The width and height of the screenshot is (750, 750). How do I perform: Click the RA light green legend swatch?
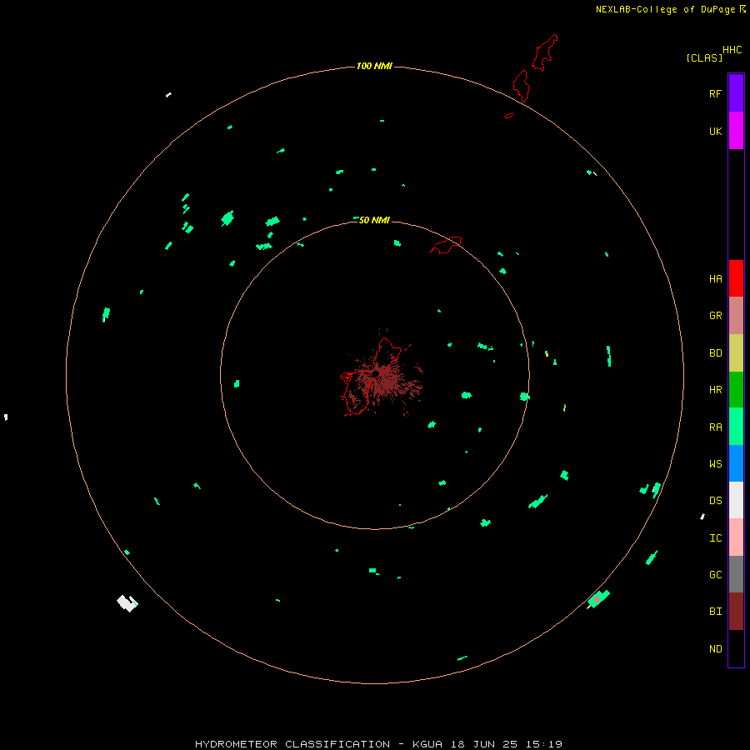pyautogui.click(x=736, y=427)
